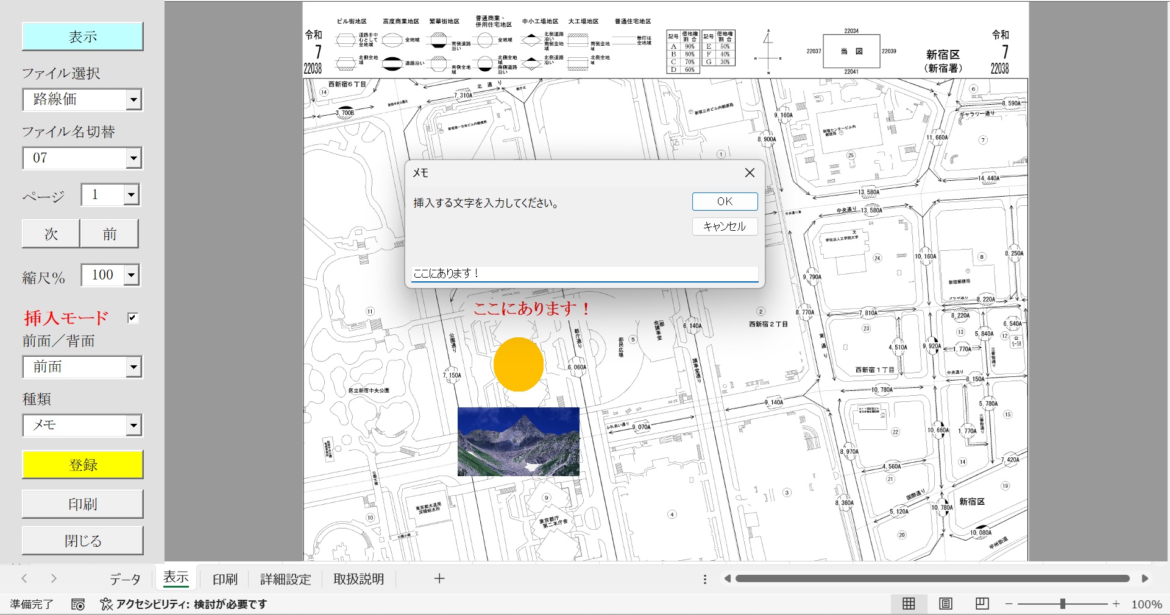Switch to Normal view icon

(x=909, y=603)
